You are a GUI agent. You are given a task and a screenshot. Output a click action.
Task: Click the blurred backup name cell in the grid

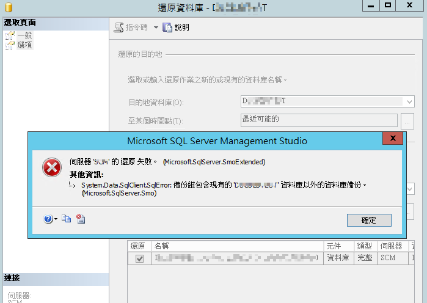[237, 258]
